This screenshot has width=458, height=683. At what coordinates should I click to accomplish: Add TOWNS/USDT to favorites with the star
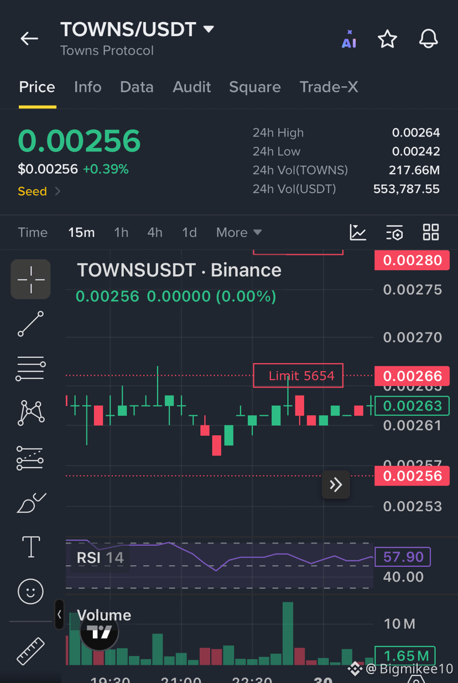pos(387,39)
